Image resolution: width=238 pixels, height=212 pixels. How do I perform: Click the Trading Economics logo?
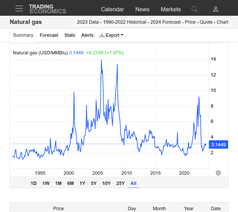click(47, 9)
